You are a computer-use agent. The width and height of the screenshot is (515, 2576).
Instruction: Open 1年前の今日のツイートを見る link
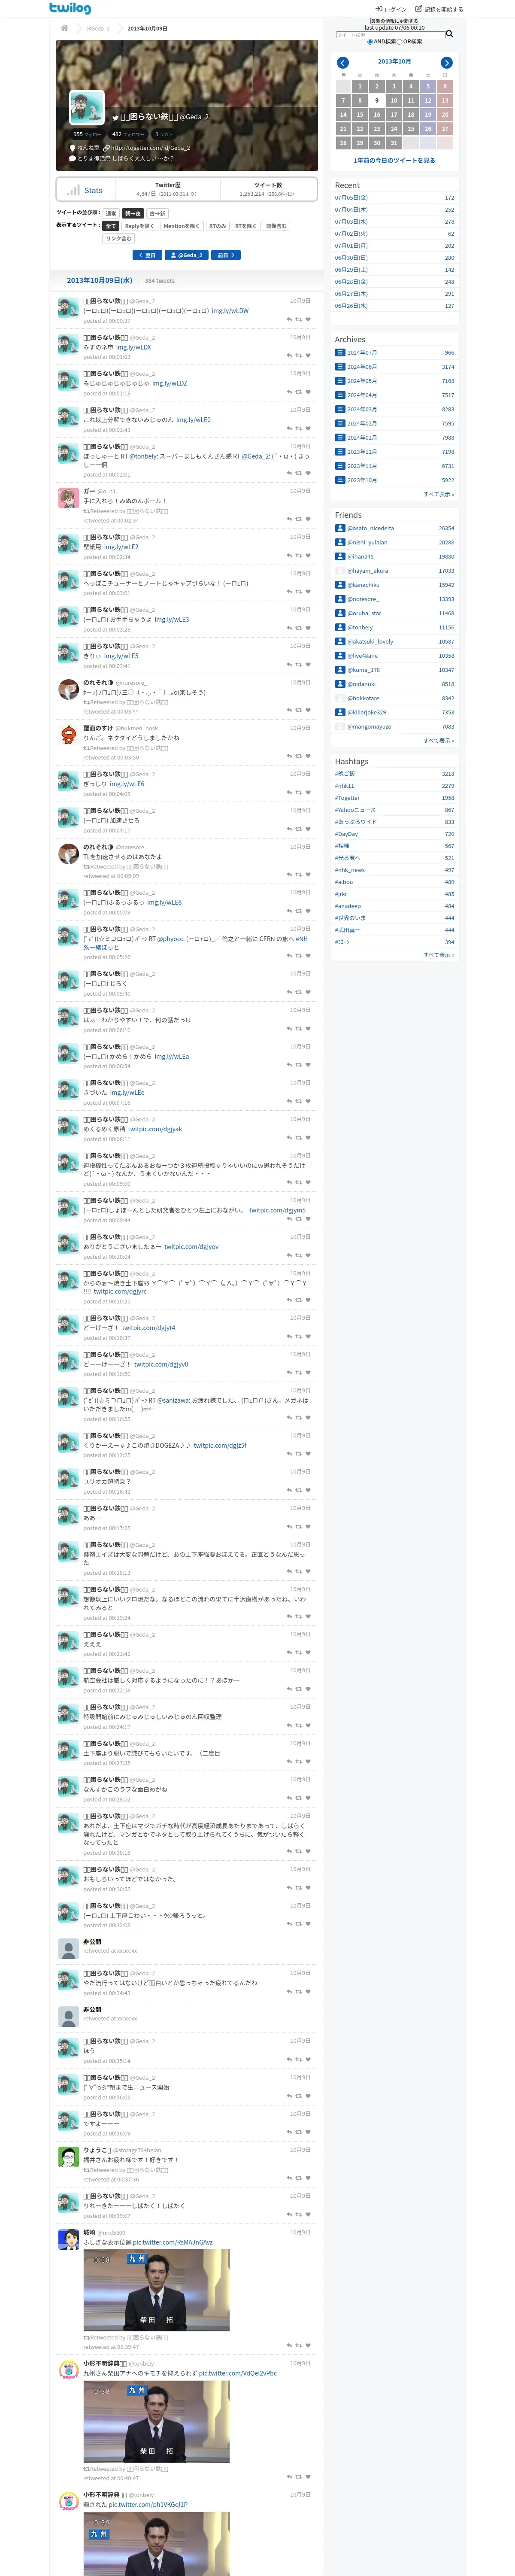pyautogui.click(x=394, y=160)
